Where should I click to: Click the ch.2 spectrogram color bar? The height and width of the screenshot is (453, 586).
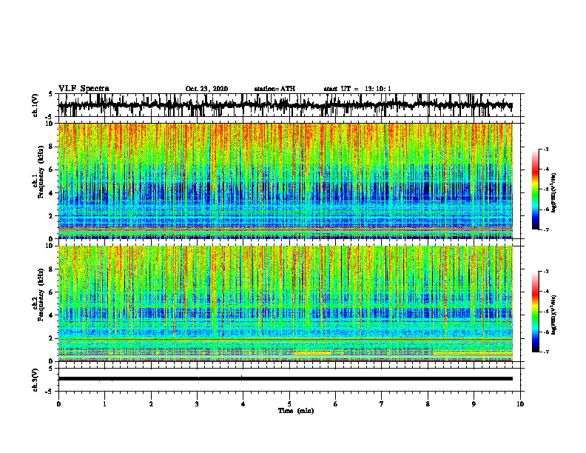(536, 312)
